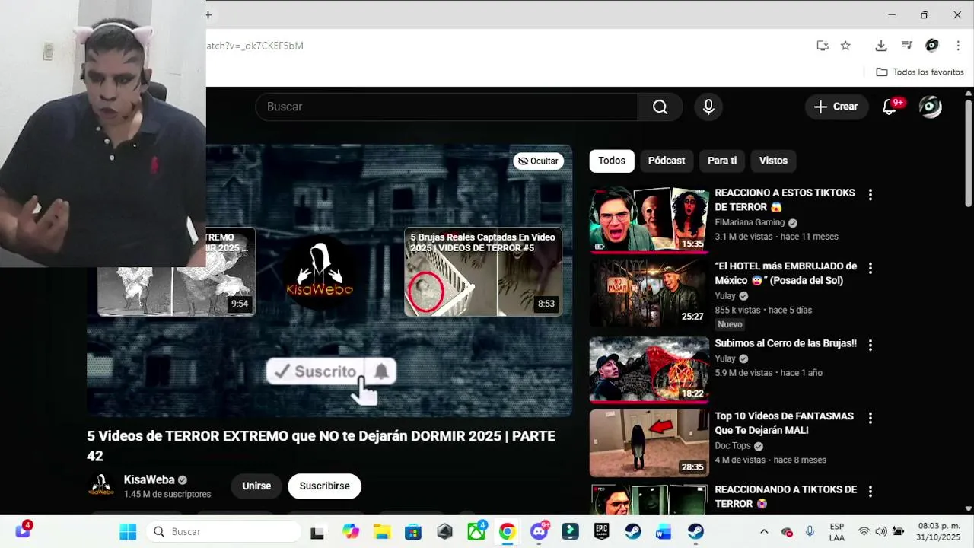
Task: Open the YouTube account avatar menu
Action: tap(930, 107)
